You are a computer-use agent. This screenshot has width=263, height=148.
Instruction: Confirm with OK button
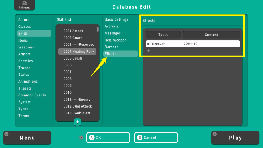108,138
